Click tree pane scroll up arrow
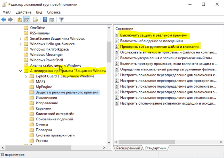Screen dimensions: 224x158 coord(109,28)
